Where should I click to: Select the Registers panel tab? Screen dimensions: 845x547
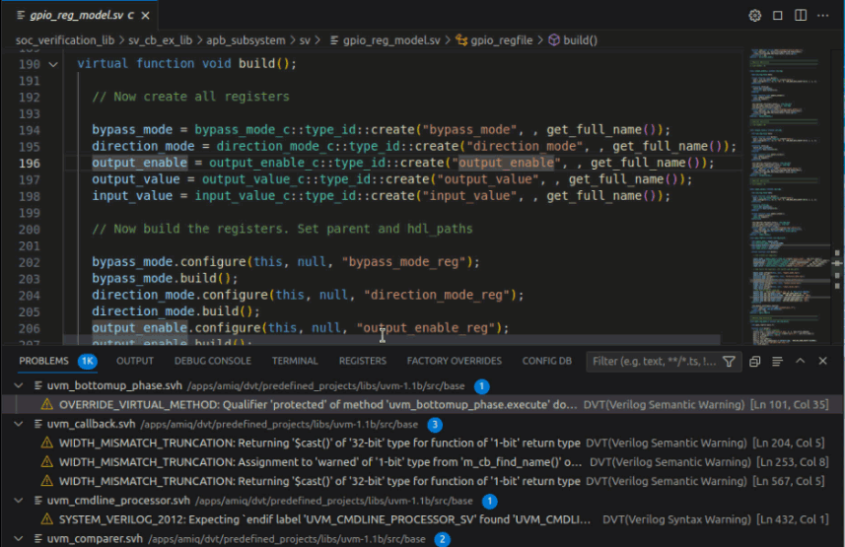point(362,362)
